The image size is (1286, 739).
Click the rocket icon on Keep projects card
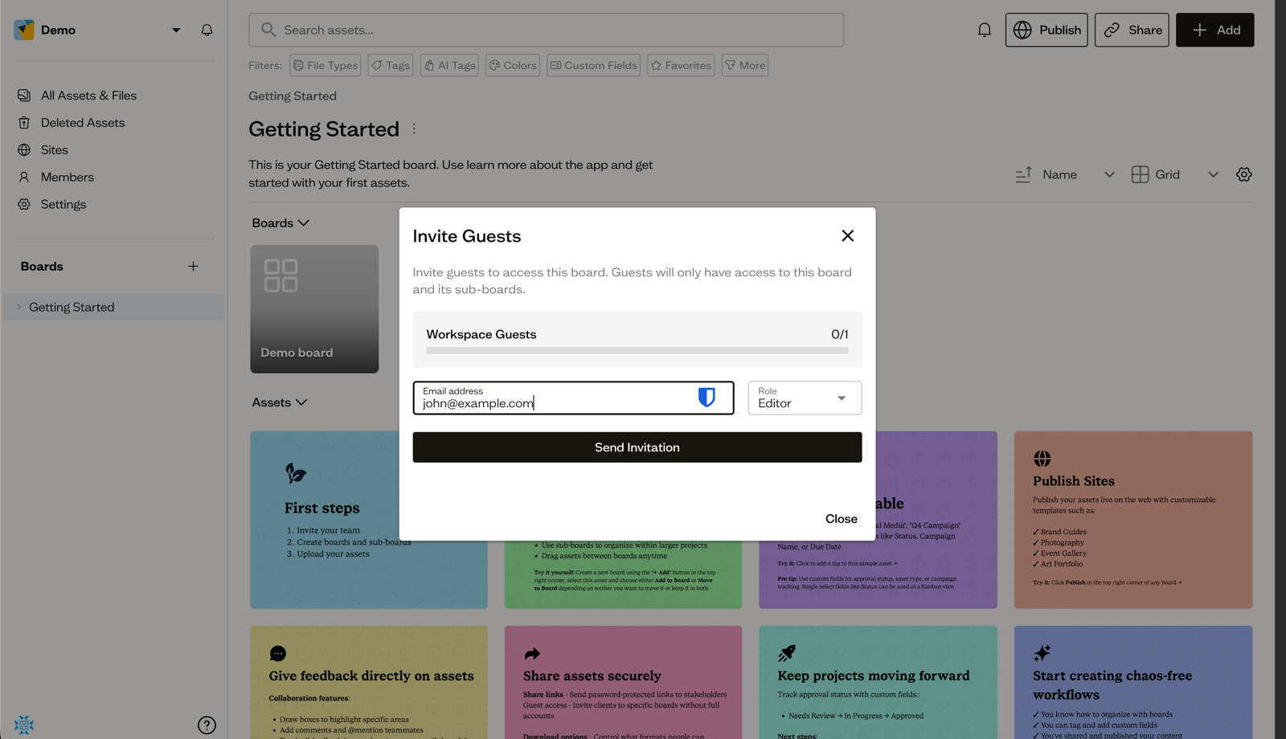pos(787,653)
